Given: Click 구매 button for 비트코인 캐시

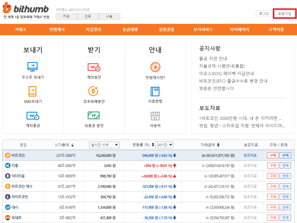Looking at the screenshot, I should tap(273, 187).
